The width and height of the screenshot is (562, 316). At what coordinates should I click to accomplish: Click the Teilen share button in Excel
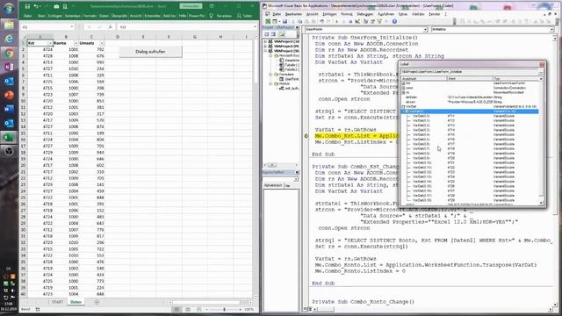(244, 16)
